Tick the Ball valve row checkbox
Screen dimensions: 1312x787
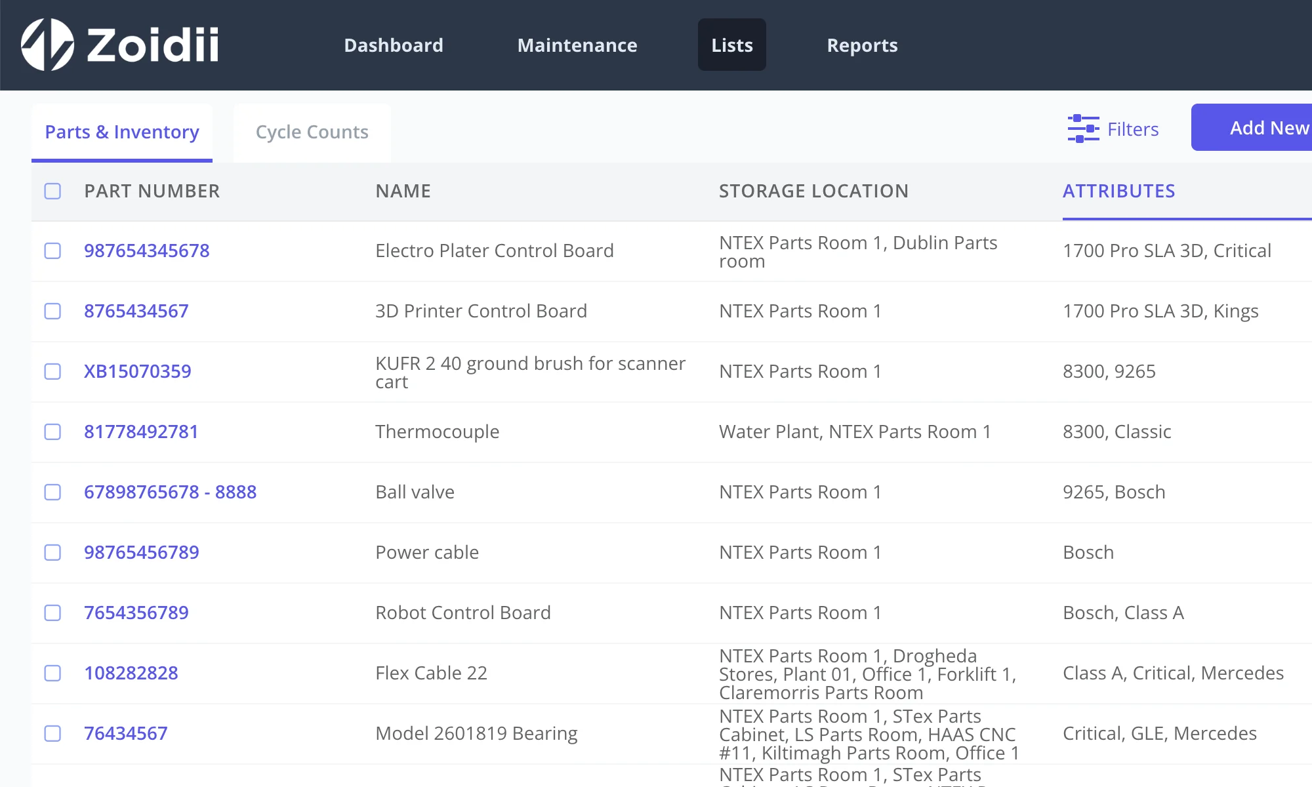[52, 492]
